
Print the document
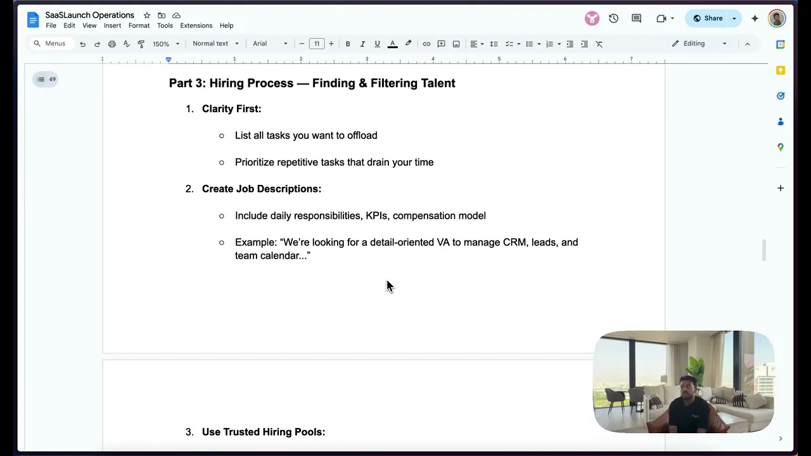point(112,44)
